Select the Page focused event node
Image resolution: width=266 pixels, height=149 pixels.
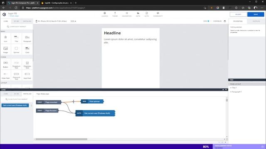47,111
